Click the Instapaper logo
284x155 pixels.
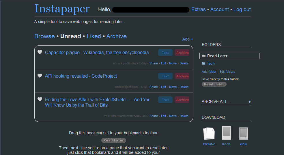[62, 9]
